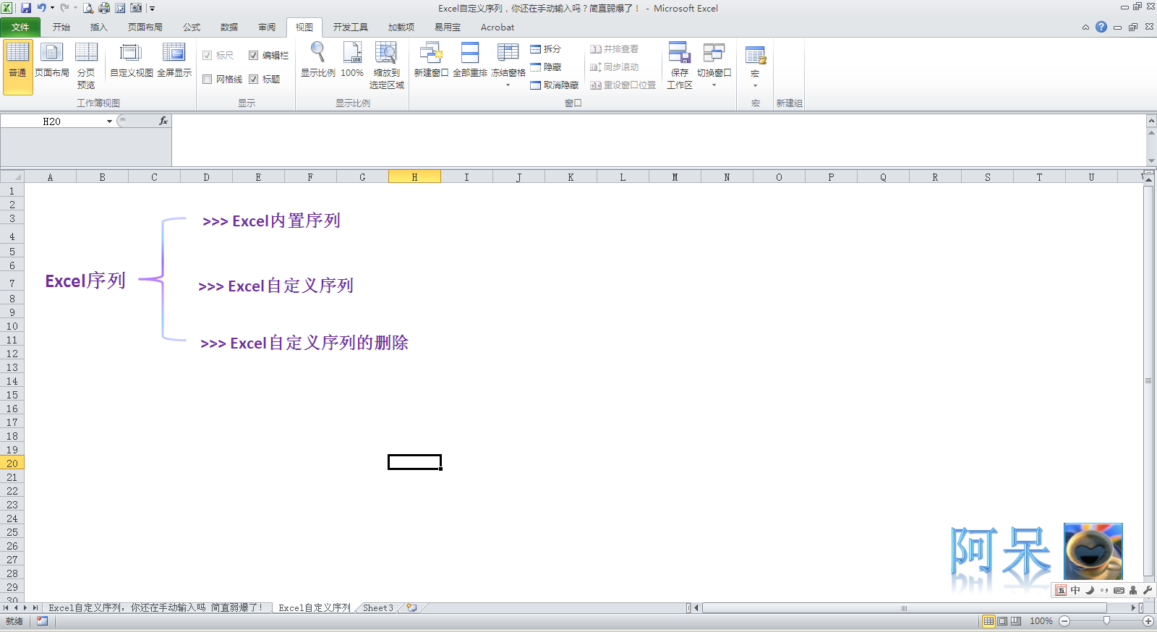Select sheet tab 'Excel自定义序列'
The height and width of the screenshot is (632, 1157).
315,608
